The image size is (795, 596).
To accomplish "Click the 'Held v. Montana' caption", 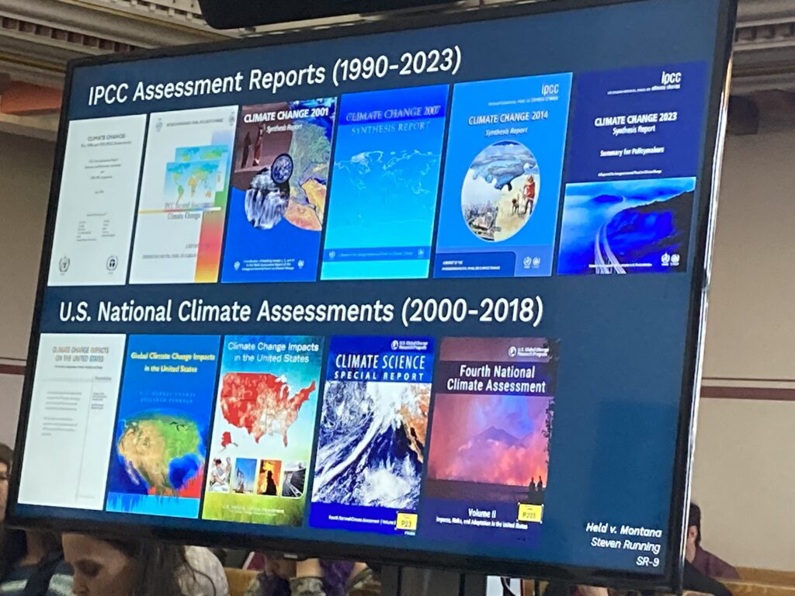I will [624, 530].
